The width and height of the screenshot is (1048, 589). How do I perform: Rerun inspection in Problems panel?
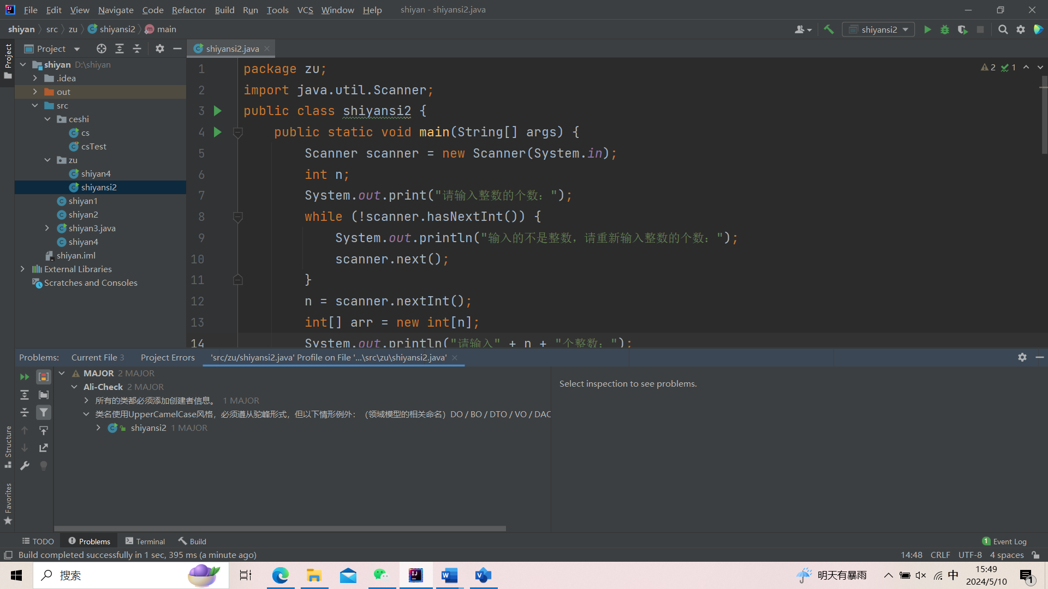click(25, 377)
